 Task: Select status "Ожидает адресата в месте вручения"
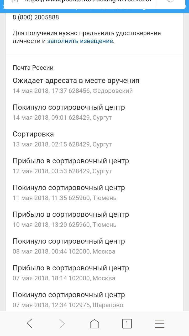point(76,81)
